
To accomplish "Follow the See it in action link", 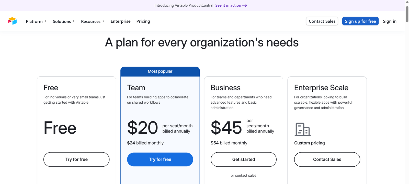I will (x=231, y=5).
